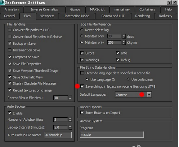
Task: Enable Override language data in scene file
Action: coord(82,73)
